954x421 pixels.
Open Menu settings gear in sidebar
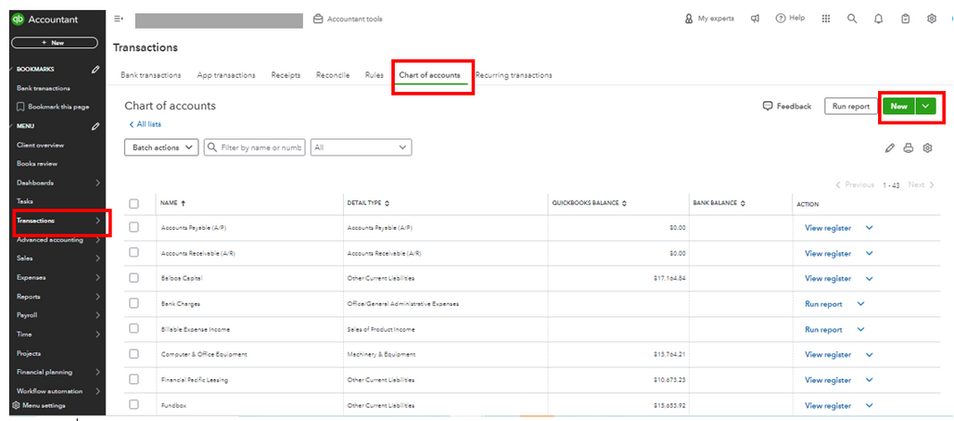(15, 406)
